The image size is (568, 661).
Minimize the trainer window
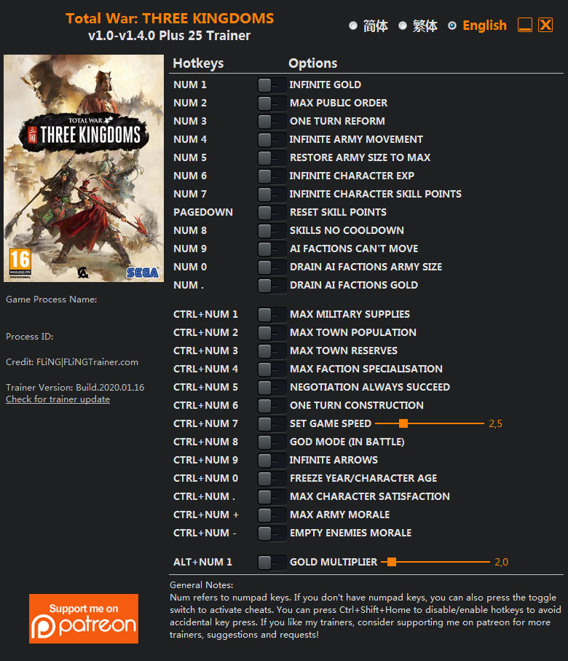pos(524,25)
